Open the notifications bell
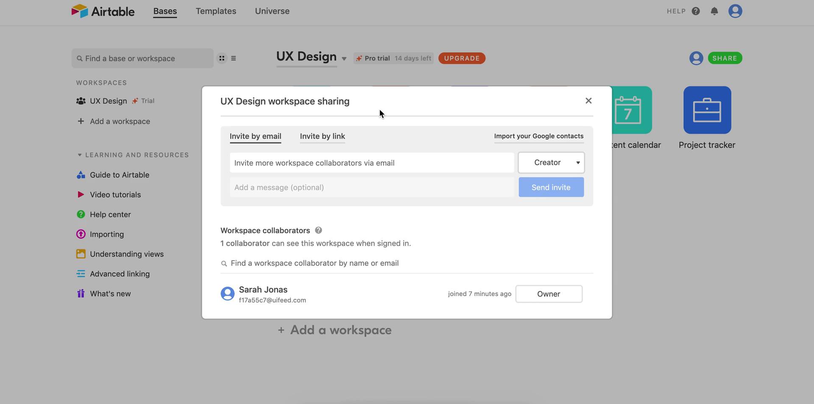This screenshot has height=404, width=814. 714,11
